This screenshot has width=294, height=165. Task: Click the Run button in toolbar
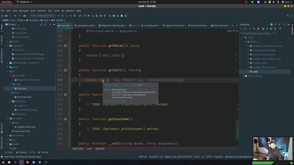(x=58, y=16)
